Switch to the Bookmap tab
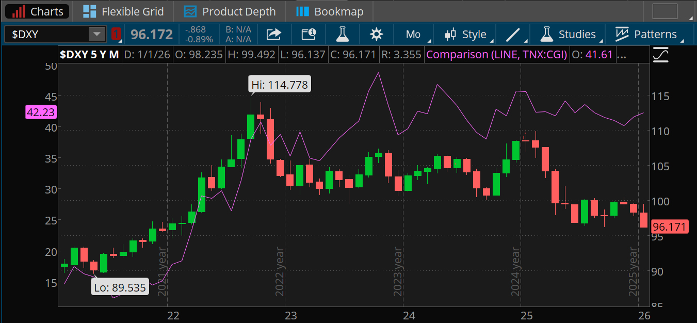This screenshot has width=697, height=323. point(330,11)
